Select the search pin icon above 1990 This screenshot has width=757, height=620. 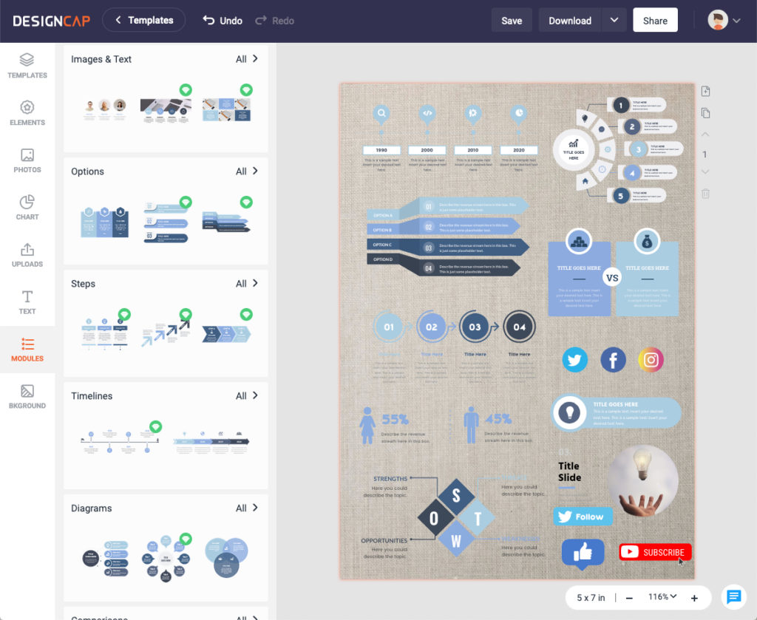point(381,114)
